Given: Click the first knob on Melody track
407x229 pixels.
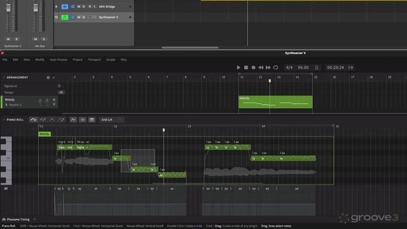Looking at the screenshot, I should tap(40, 101).
